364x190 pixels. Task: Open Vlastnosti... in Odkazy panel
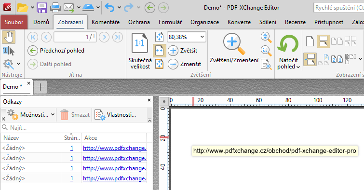115,114
